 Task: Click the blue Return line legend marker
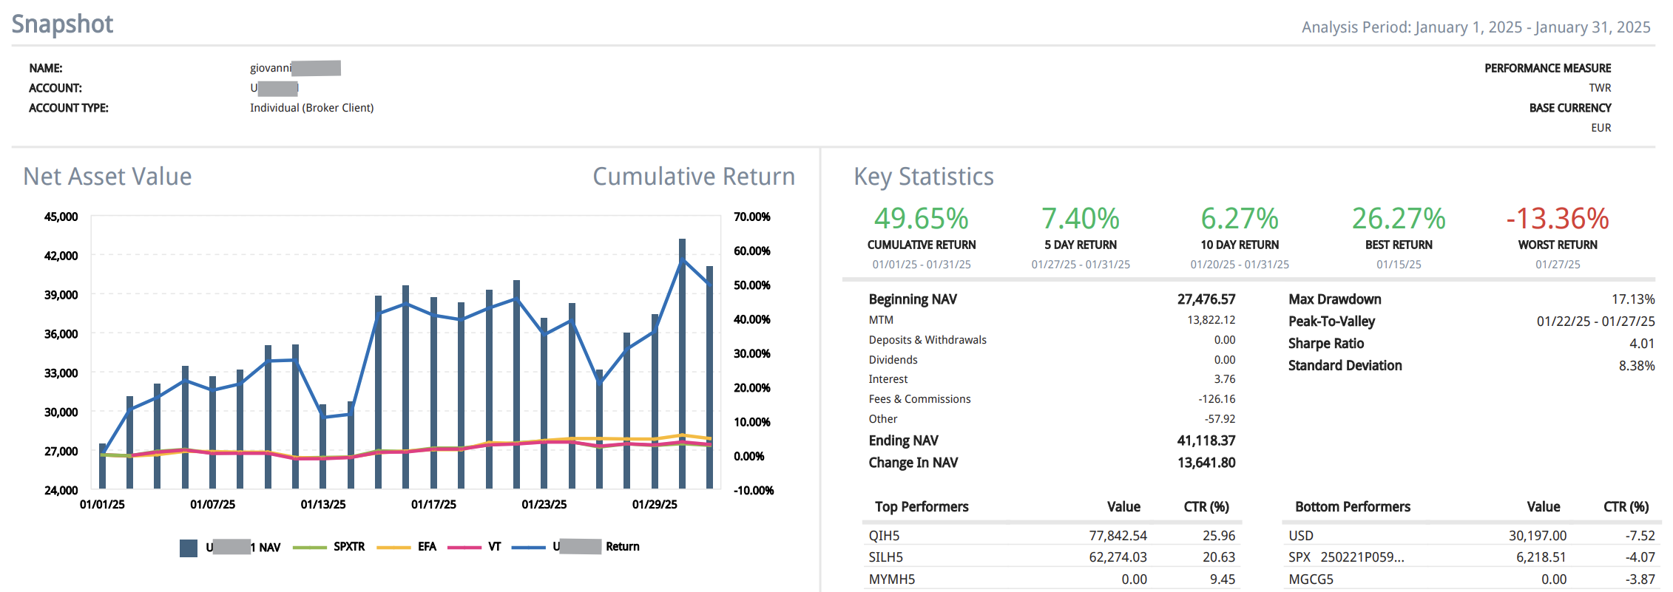528,548
